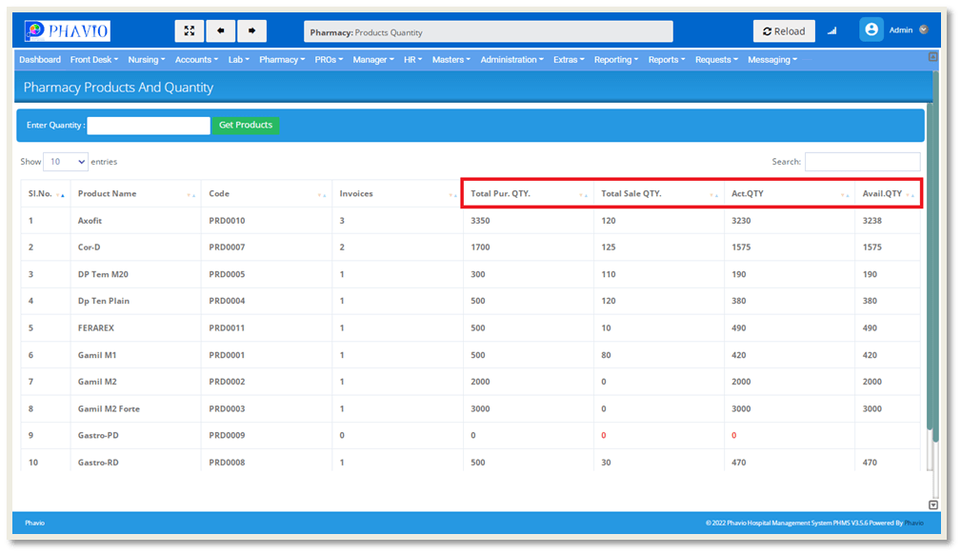The width and height of the screenshot is (961, 554).
Task: Click the back arrow navigation icon
Action: 221,31
